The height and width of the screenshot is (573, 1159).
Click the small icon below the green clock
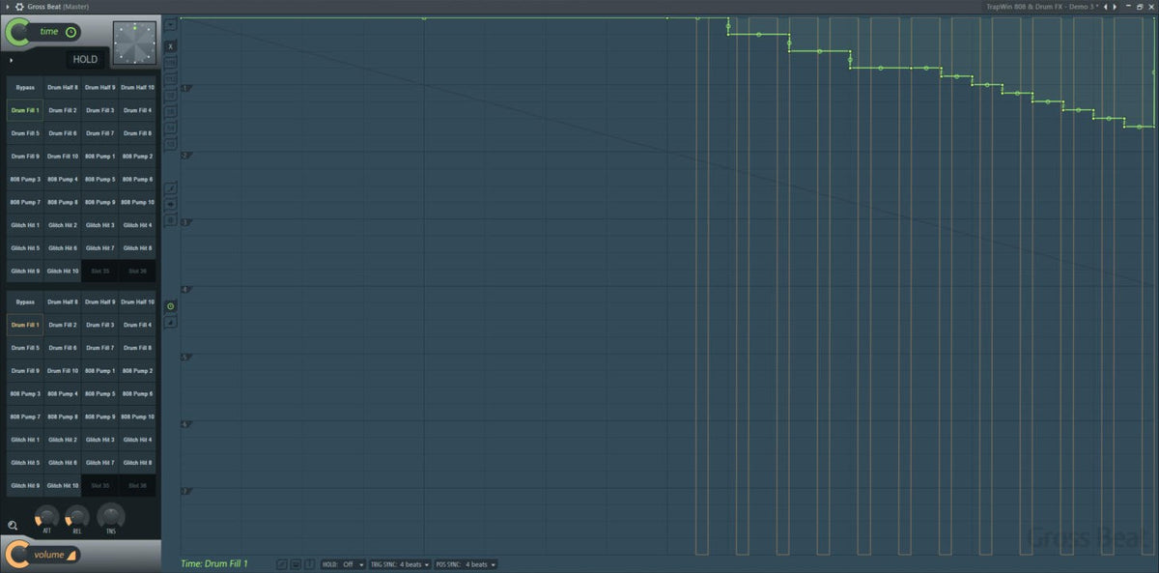[171, 322]
